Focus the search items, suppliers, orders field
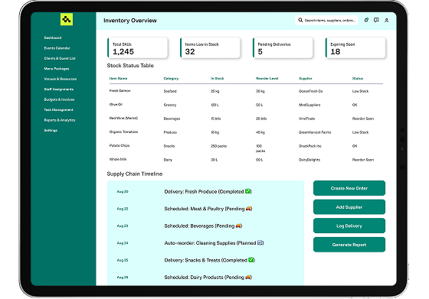 click(326, 20)
